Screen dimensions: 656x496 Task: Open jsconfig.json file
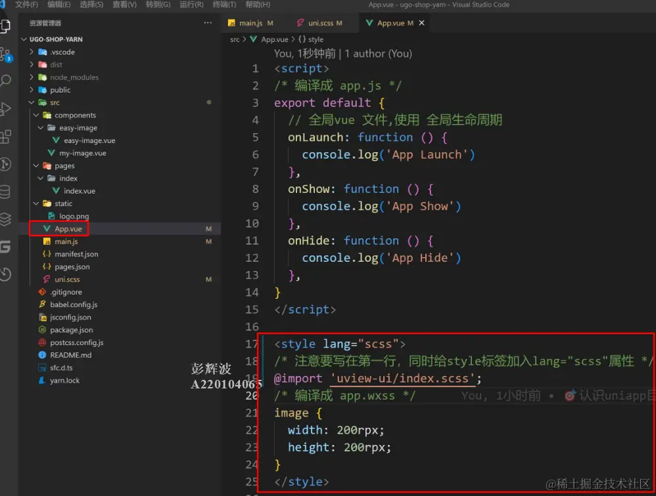(119, 318)
